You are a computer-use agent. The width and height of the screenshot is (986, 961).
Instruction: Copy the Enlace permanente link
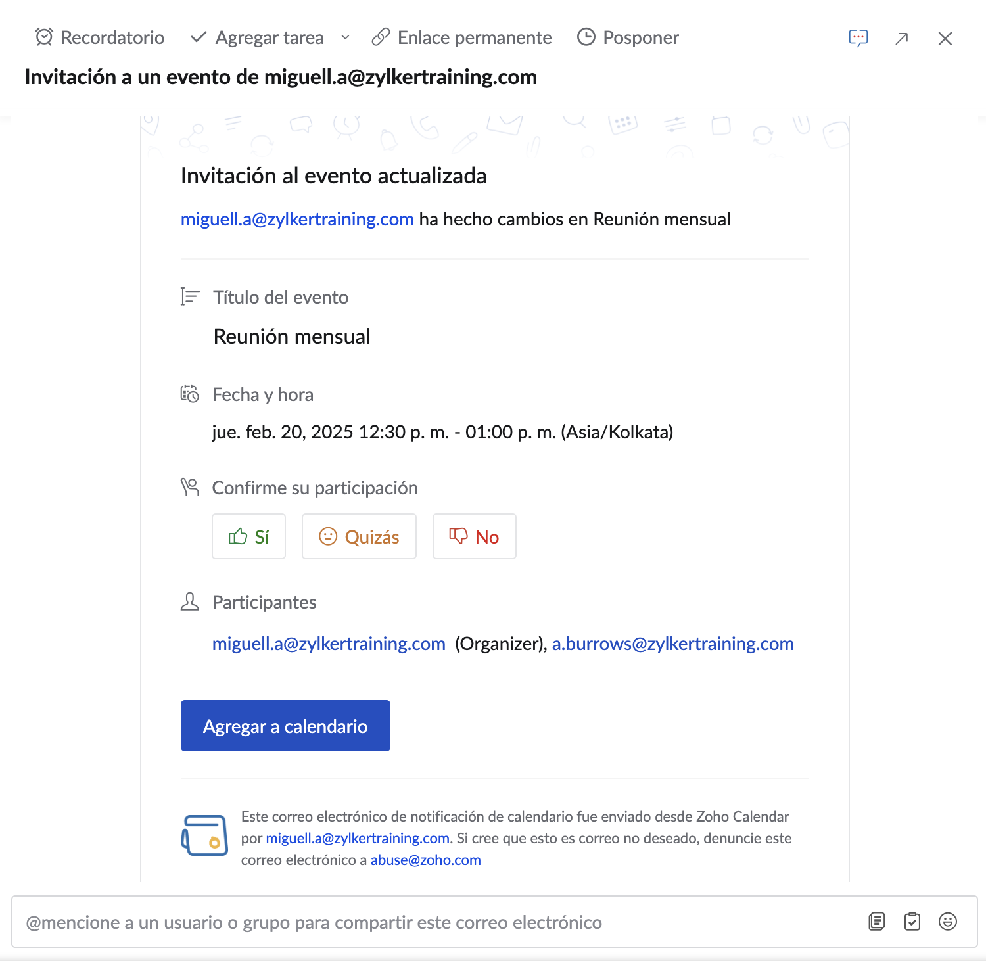(461, 37)
